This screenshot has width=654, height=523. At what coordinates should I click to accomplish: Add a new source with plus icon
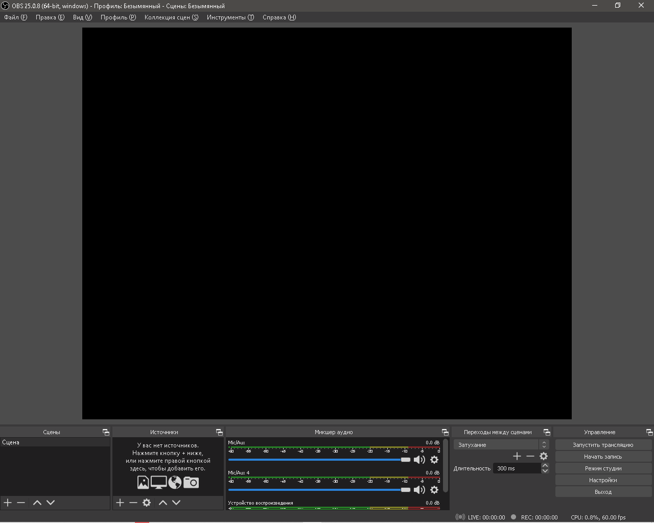[120, 503]
